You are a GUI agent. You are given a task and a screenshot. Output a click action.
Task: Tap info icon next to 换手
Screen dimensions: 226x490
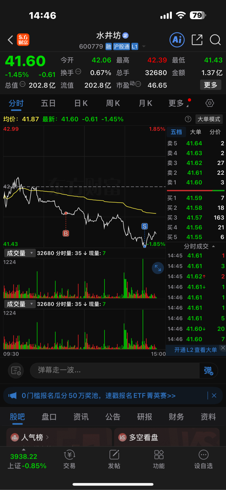pyautogui.click(x=78, y=72)
